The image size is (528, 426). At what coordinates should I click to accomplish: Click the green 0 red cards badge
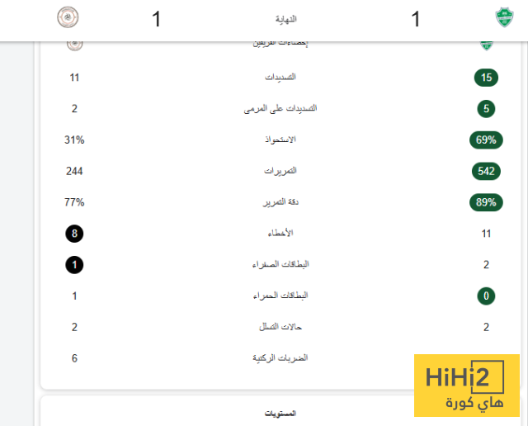click(x=486, y=296)
